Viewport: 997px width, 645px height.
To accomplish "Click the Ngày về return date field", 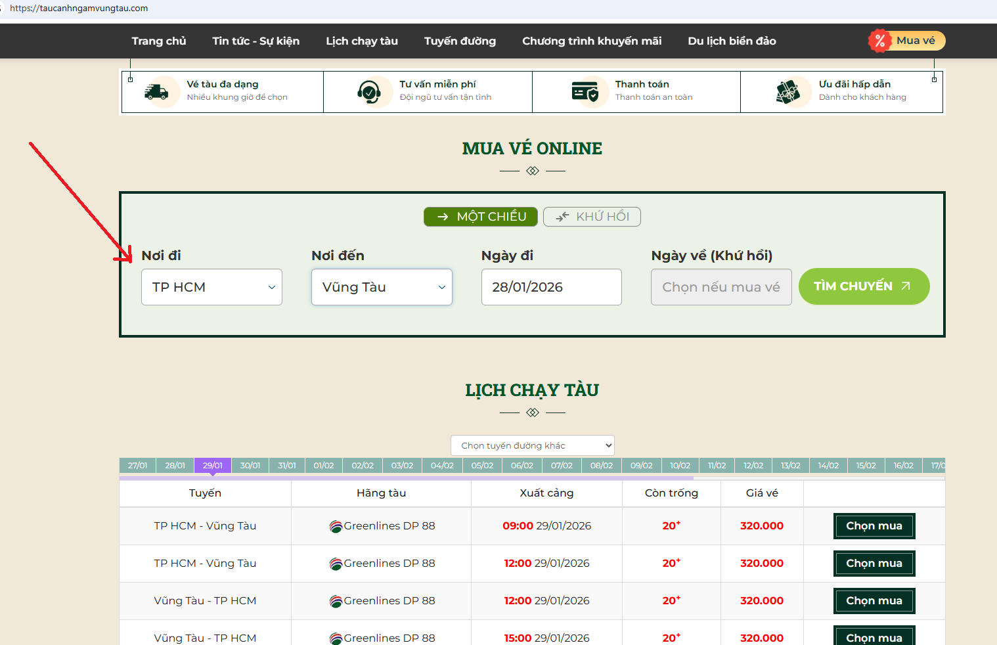I will point(721,287).
